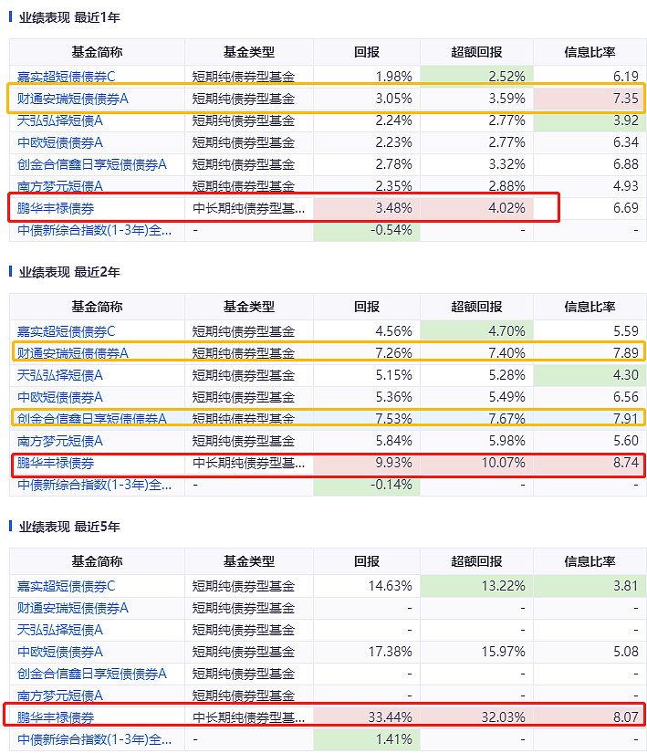Open 嘉实超短债债券C link in 最近2年 table
Screen dimensions: 647x753
(x=67, y=331)
